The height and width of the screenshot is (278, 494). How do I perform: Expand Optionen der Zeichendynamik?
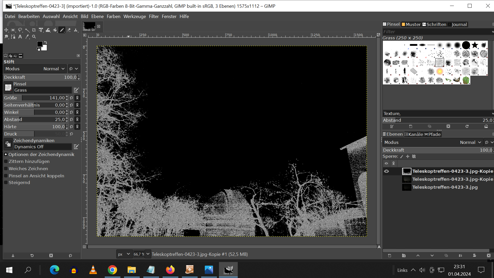6,154
